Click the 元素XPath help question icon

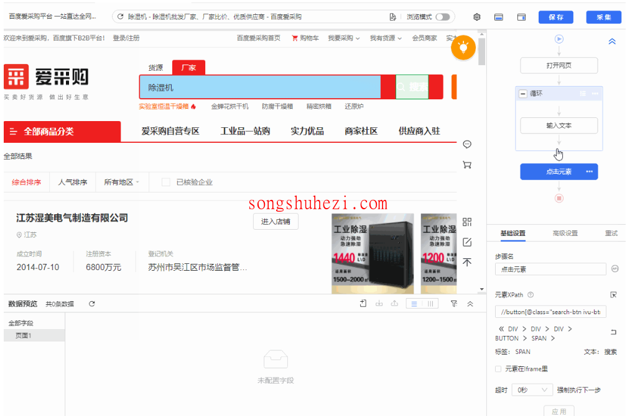(531, 295)
